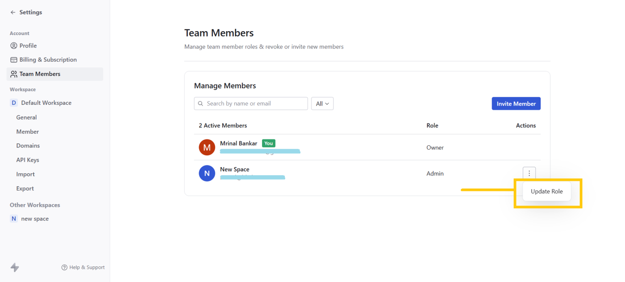Click the lightning bolt logo icon

point(15,267)
